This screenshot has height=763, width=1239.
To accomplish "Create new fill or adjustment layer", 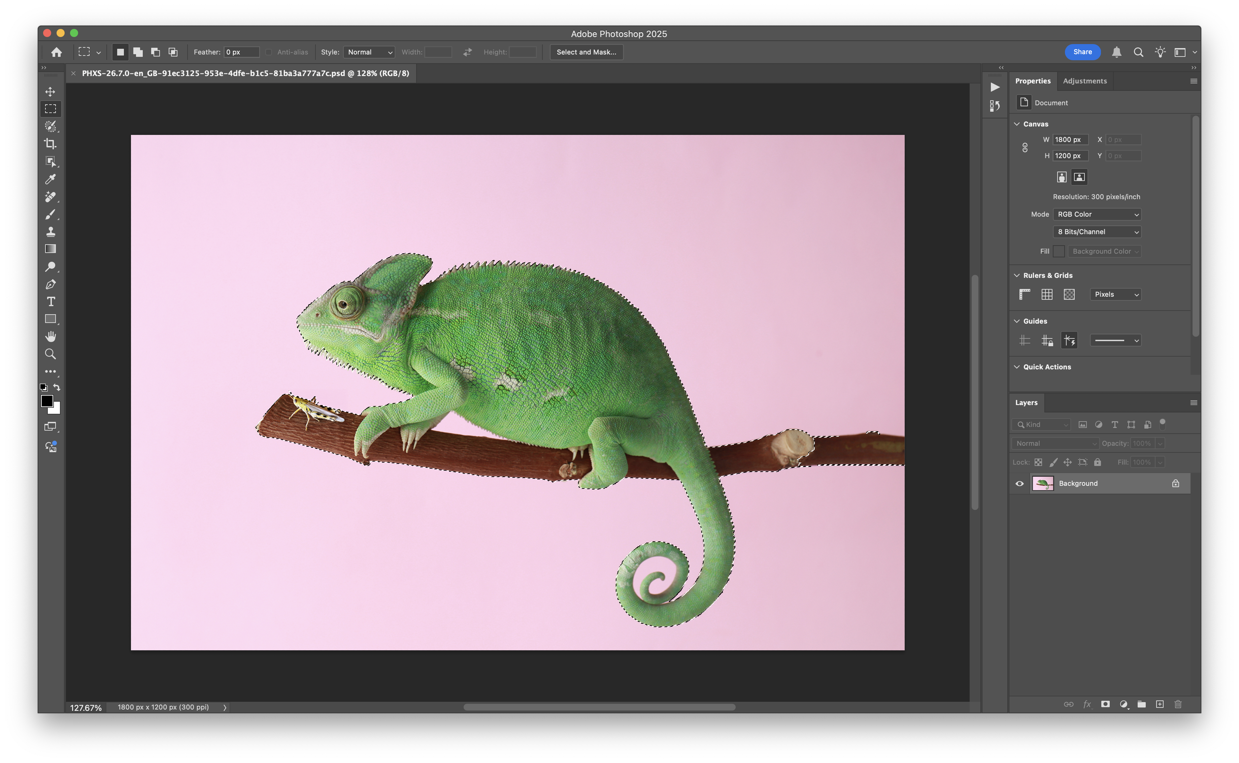I will (x=1124, y=704).
